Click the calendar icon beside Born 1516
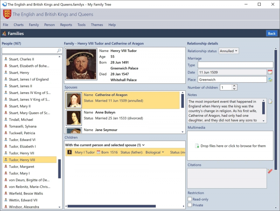 98,152
